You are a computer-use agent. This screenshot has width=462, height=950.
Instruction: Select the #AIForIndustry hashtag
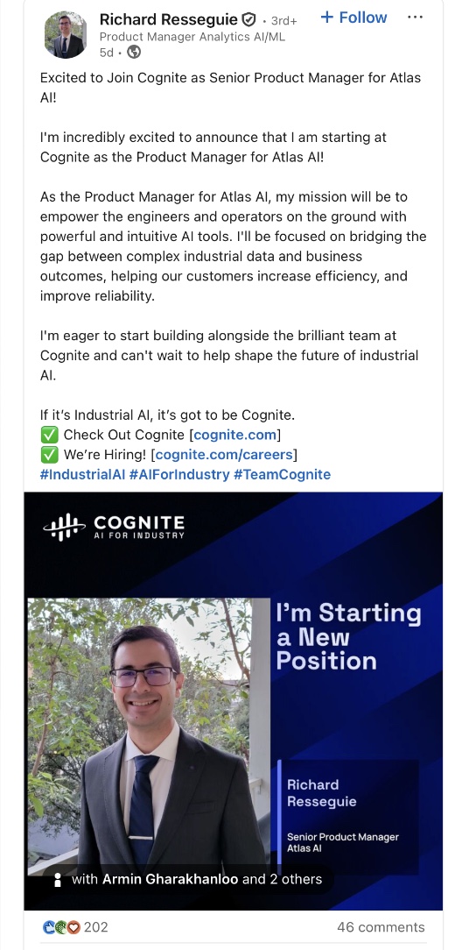click(179, 474)
